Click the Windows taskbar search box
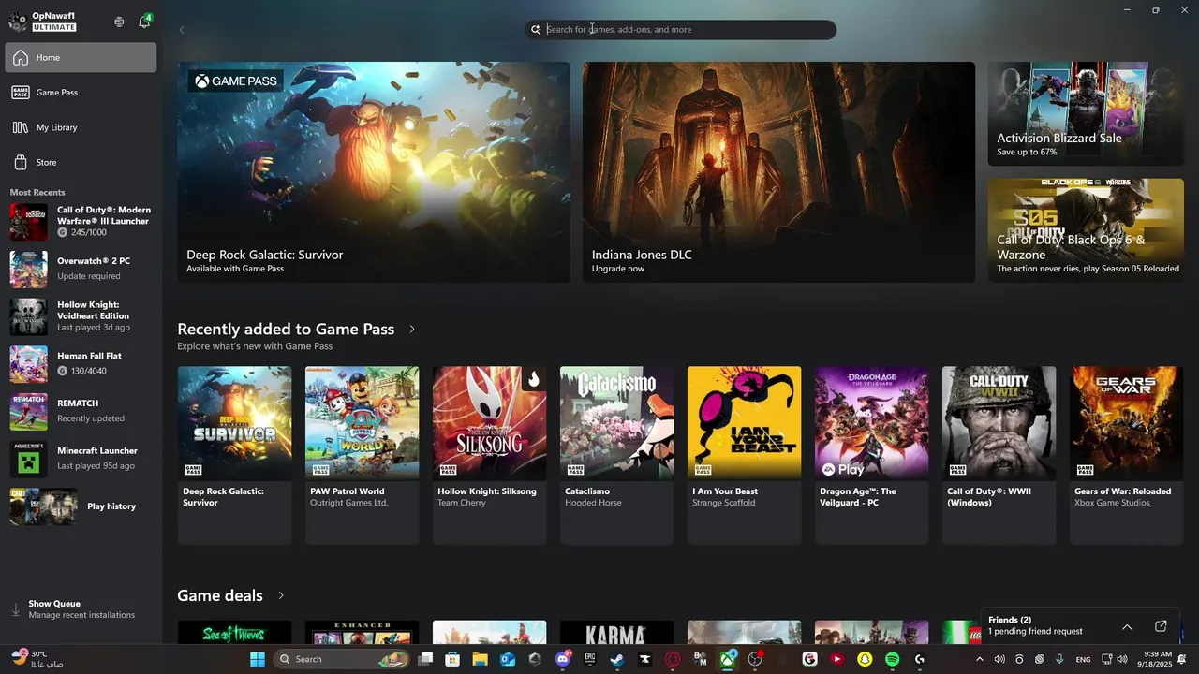The image size is (1199, 674). point(343,659)
